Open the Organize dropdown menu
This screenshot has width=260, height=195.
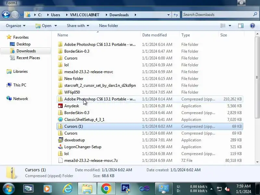coord(16,26)
